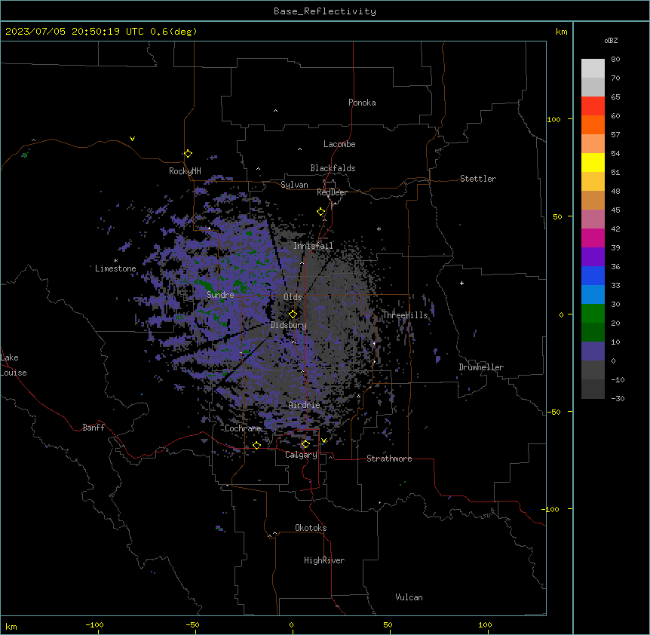Select the Strathmore label
Screen dimensions: 650x635
point(389,459)
